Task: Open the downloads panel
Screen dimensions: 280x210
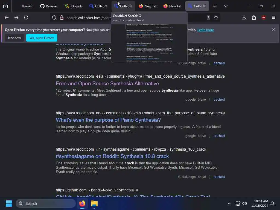Action: (x=244, y=17)
